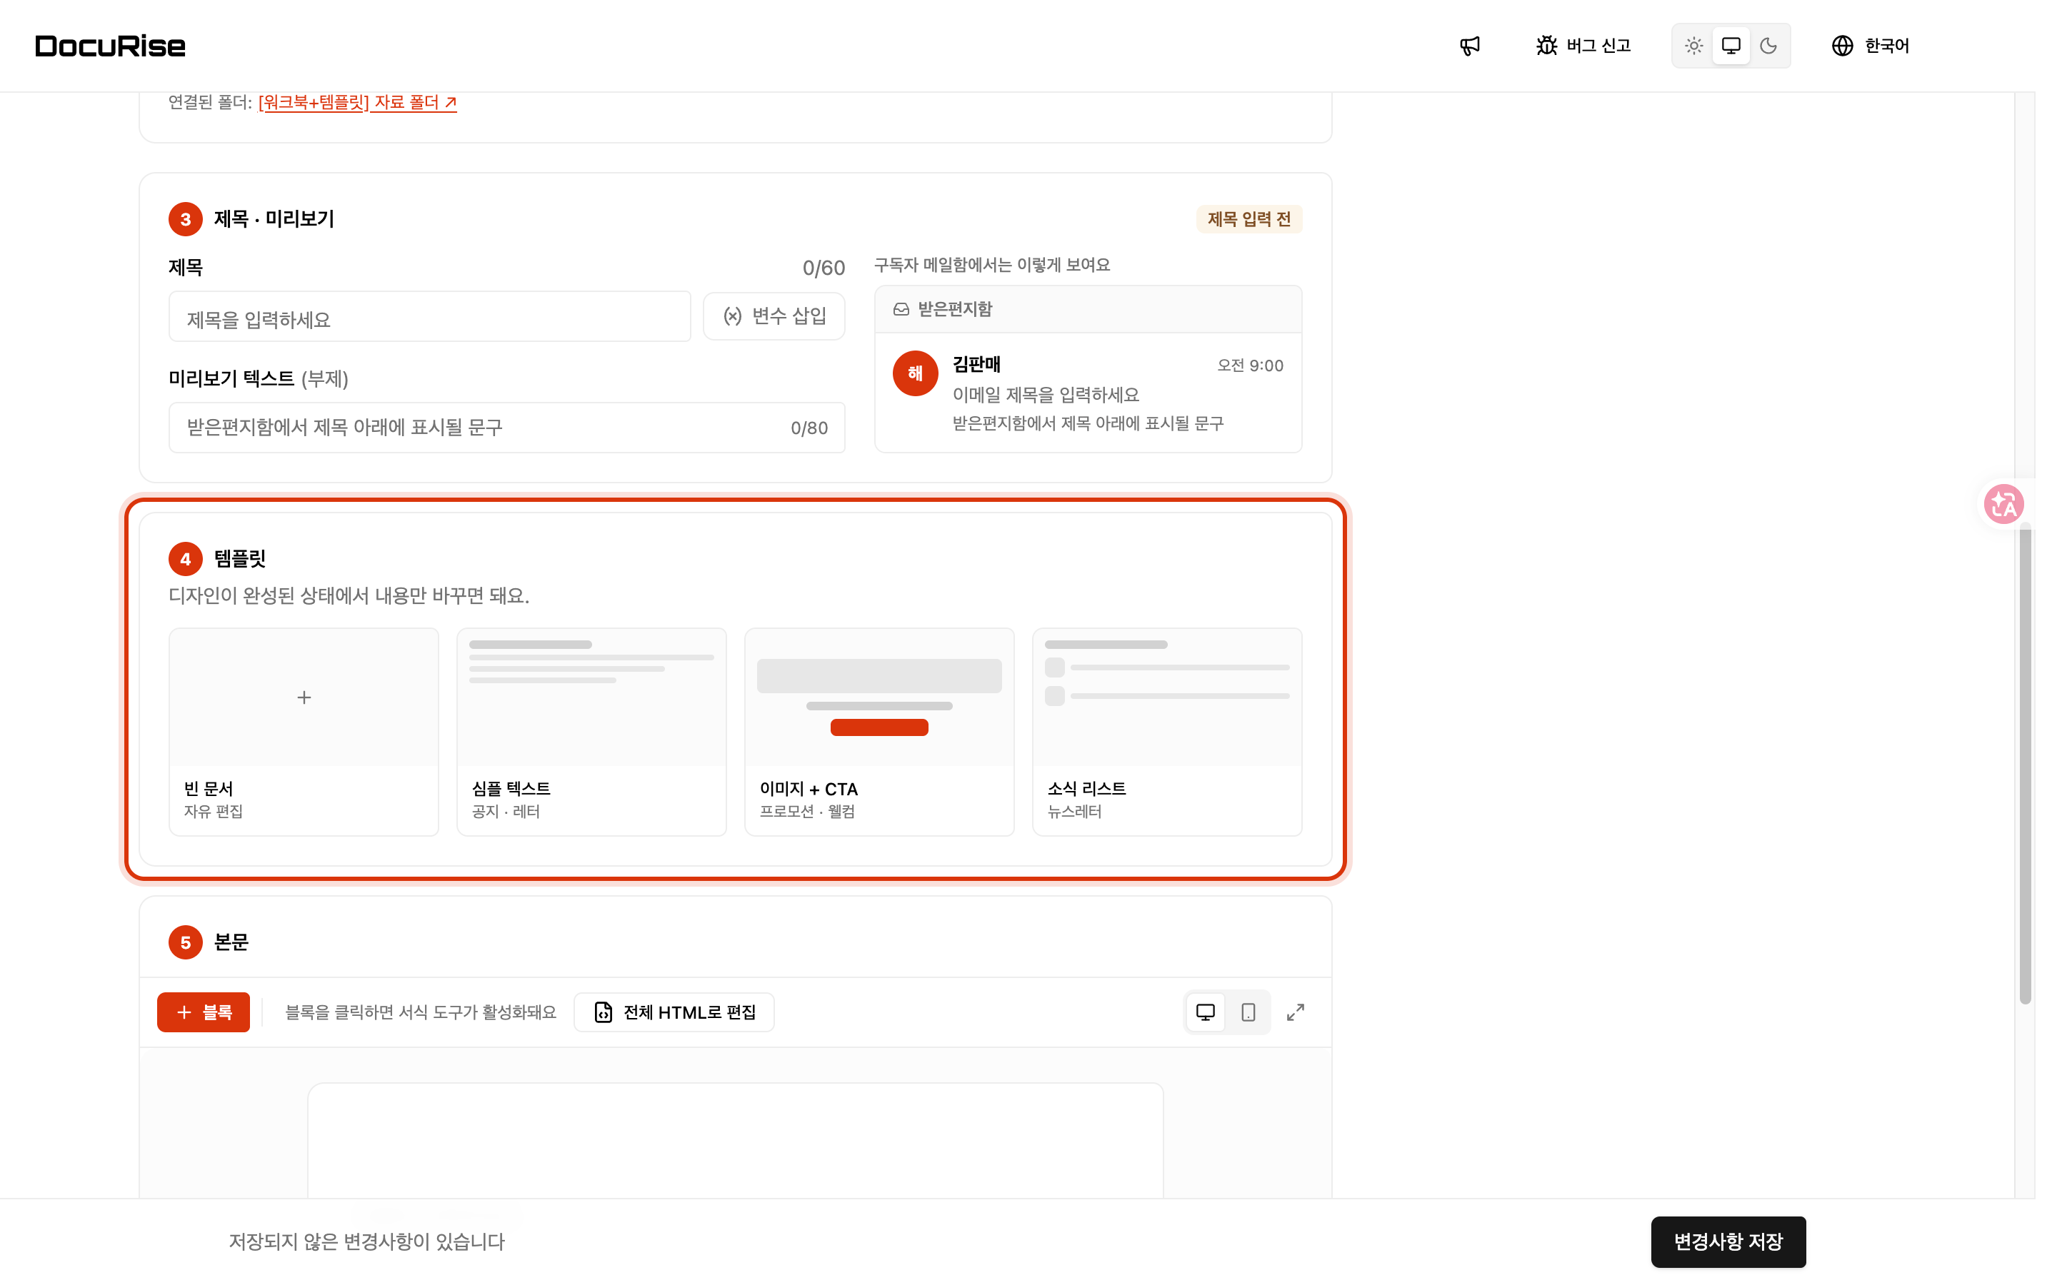Choose the 이미지 + CTA template card
The image size is (2057, 1285).
879,732
